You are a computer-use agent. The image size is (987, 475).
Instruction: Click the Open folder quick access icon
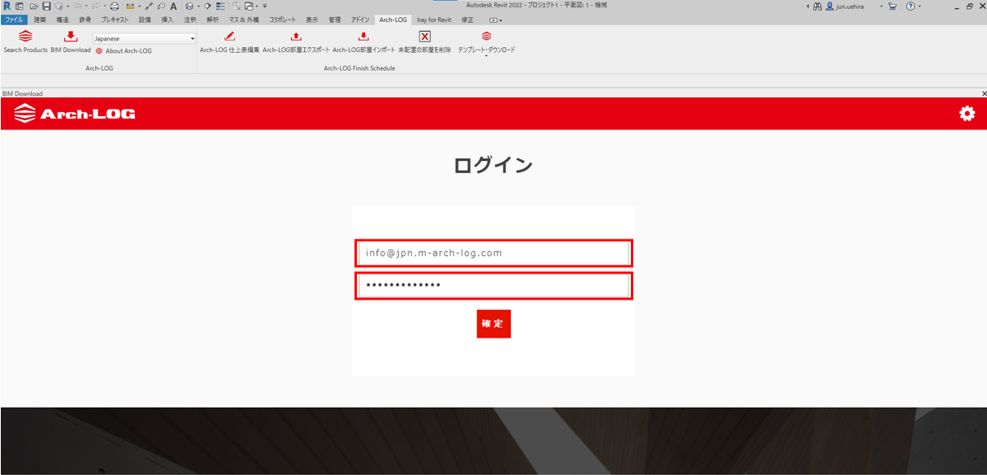[34, 6]
